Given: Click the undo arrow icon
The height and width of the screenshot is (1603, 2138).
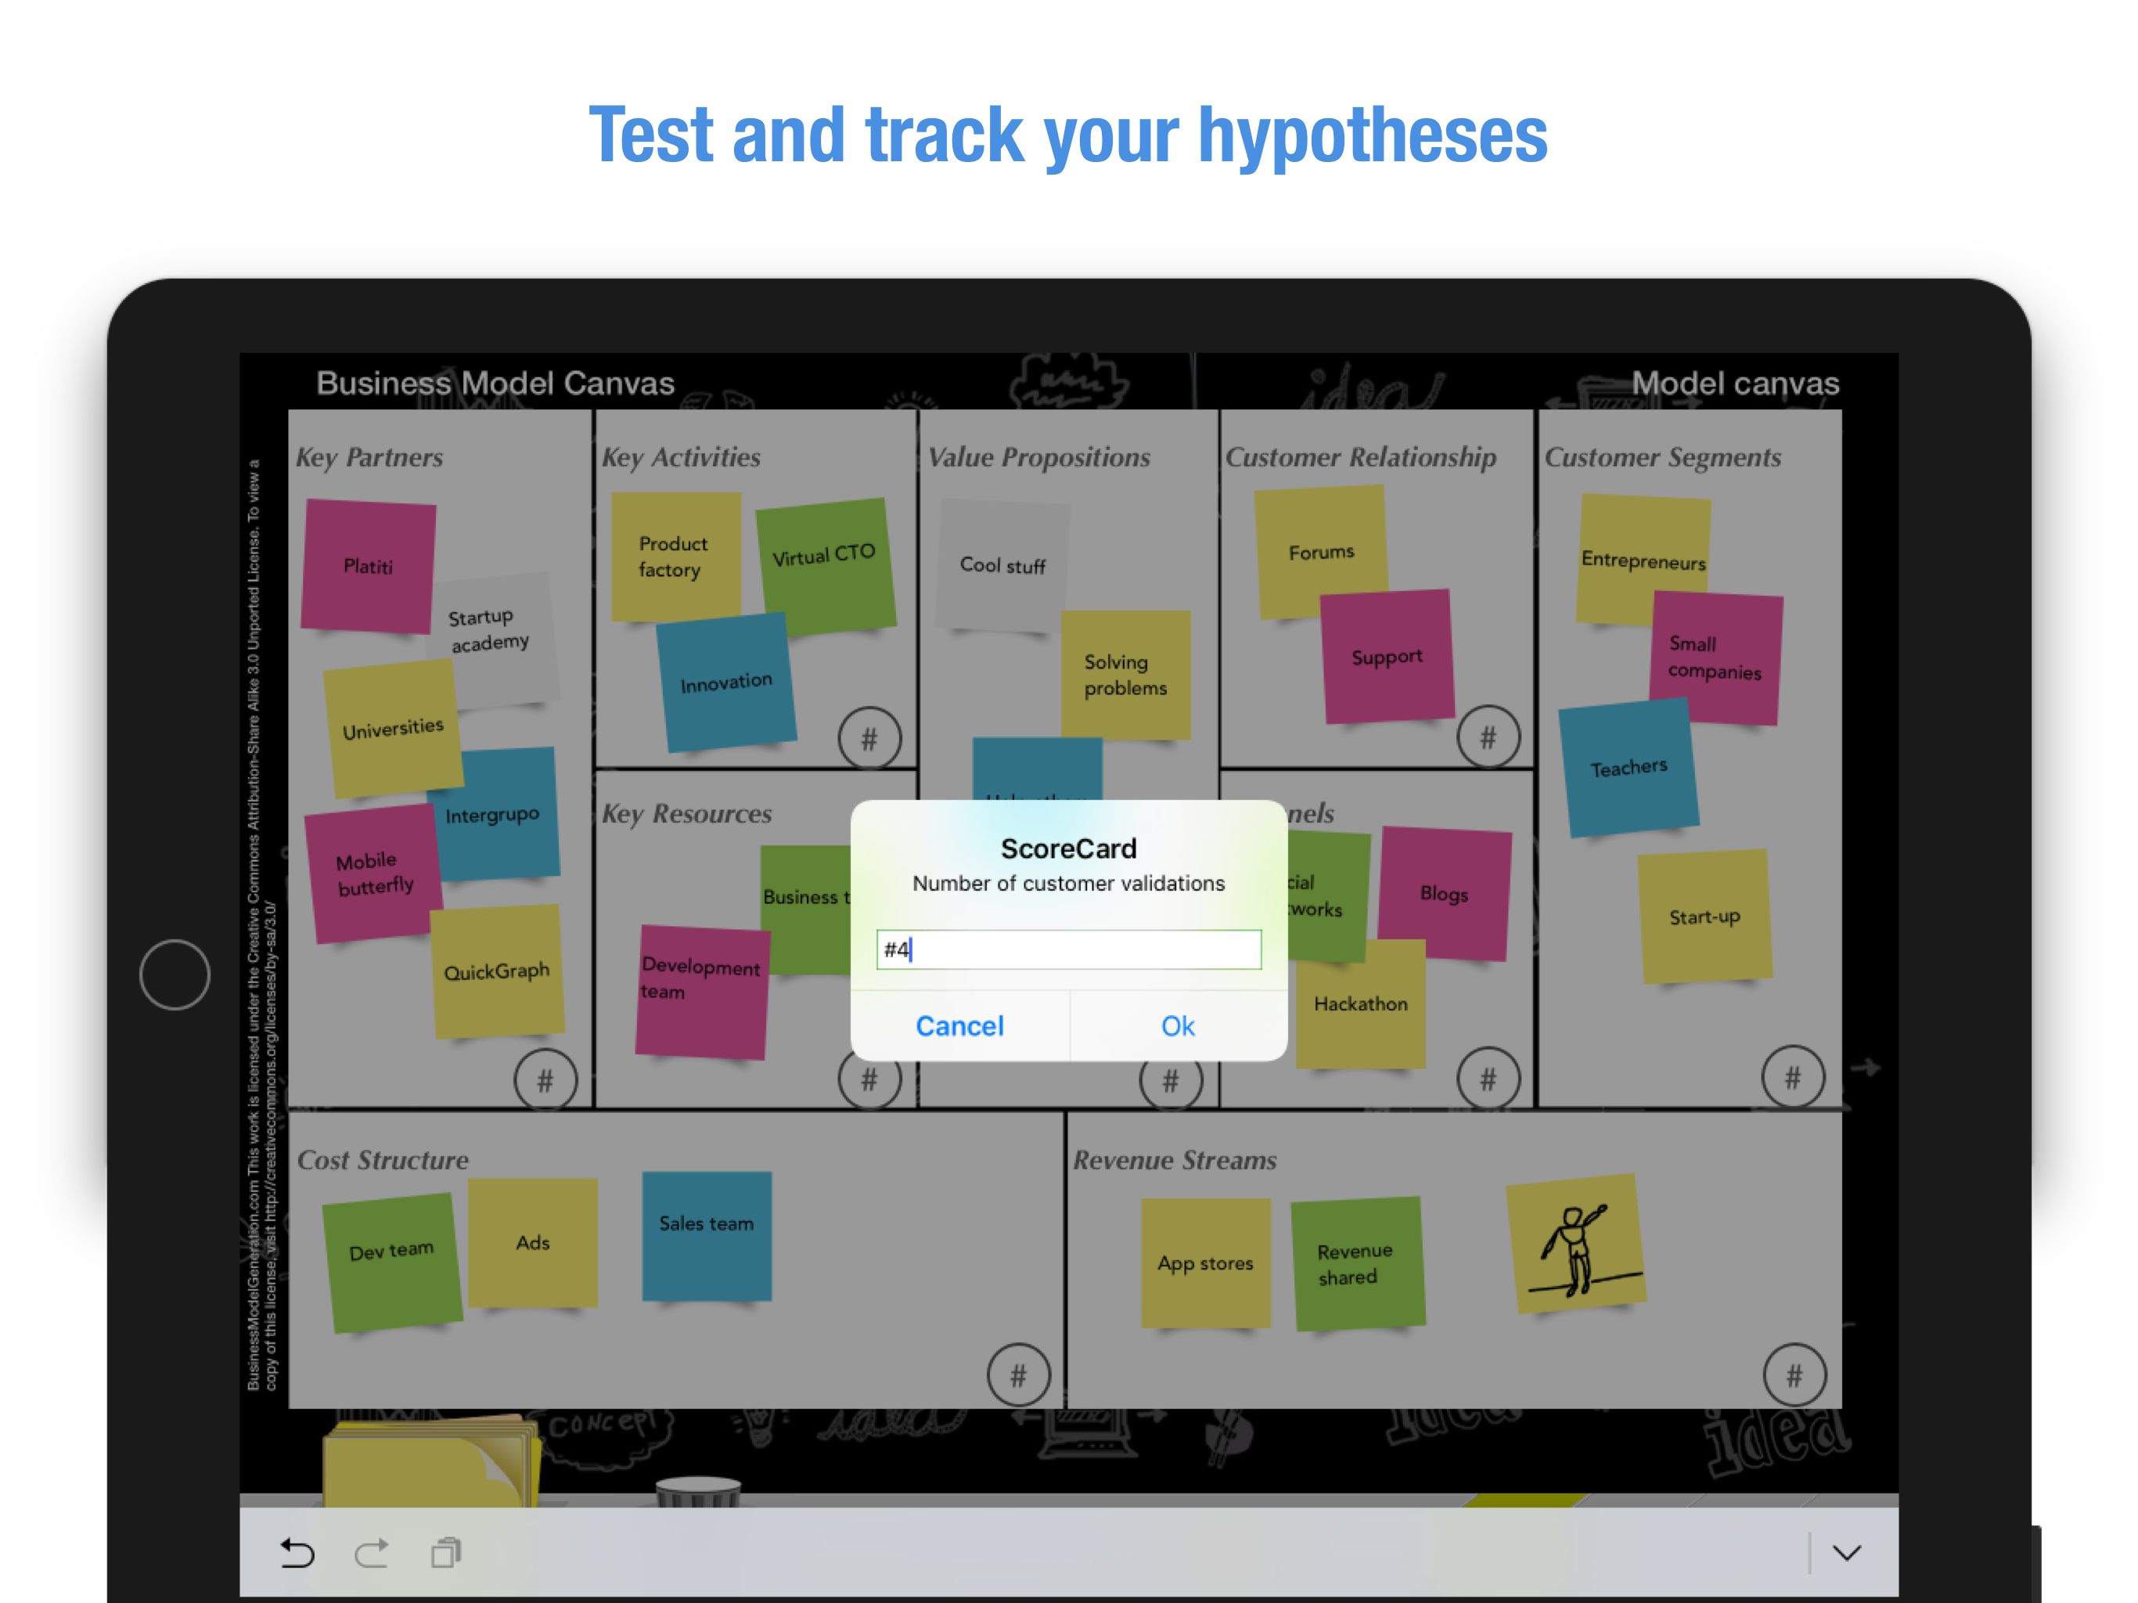Looking at the screenshot, I should 297,1553.
